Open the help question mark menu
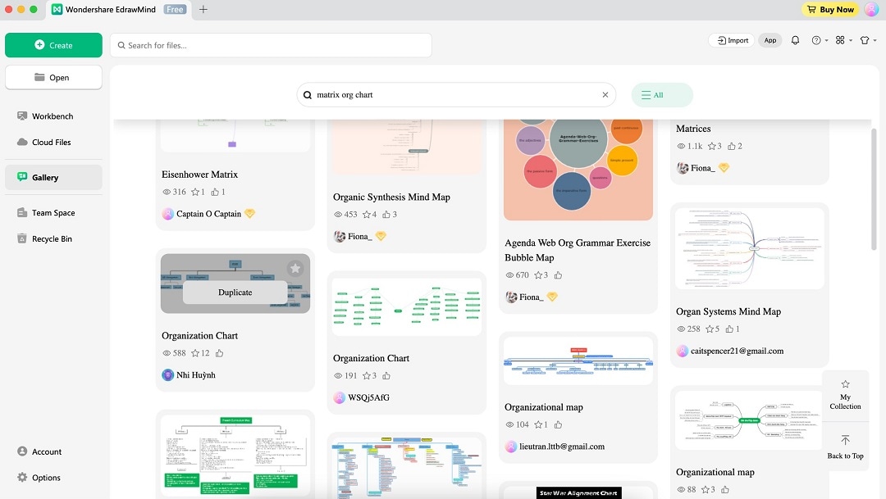This screenshot has width=886, height=499. coord(820,40)
